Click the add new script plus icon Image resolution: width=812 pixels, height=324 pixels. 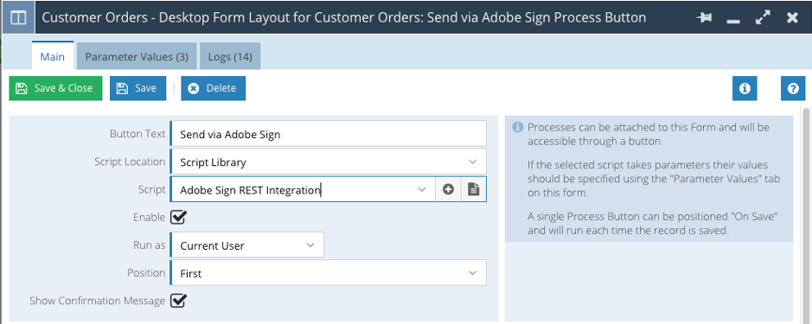point(448,190)
